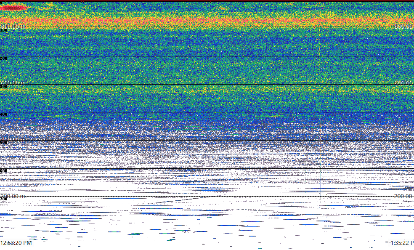This screenshot has width=414, height=250.
Task: Click the 12:53:20 PM start timestamp
Action: [x=16, y=243]
